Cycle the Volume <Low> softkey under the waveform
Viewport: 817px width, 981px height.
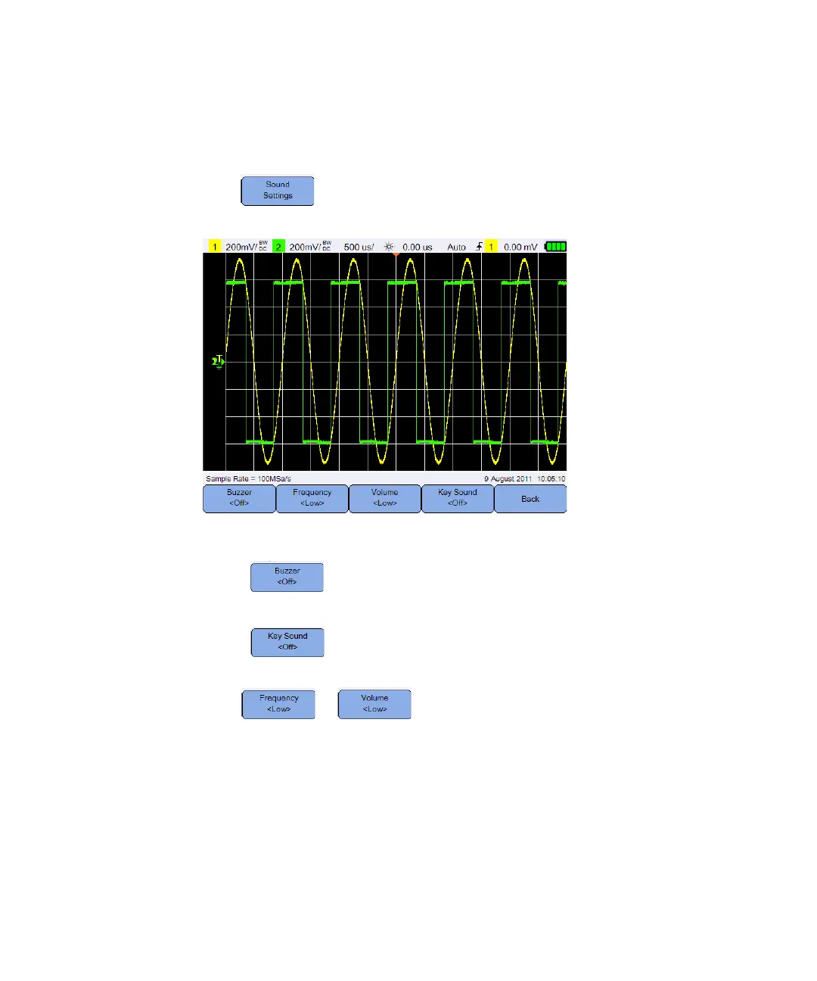384,499
